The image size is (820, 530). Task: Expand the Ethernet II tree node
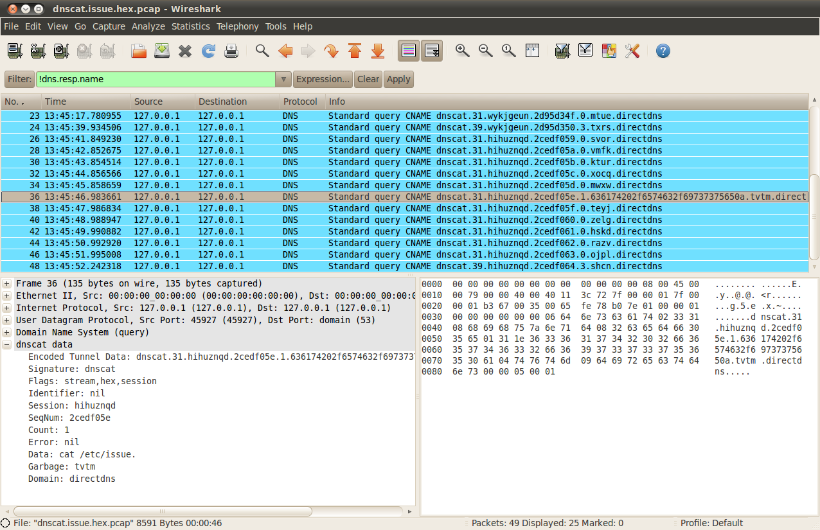(7, 296)
